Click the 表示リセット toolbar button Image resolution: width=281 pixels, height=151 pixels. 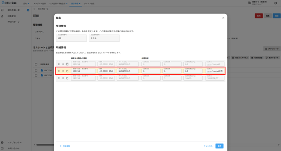pos(272,58)
